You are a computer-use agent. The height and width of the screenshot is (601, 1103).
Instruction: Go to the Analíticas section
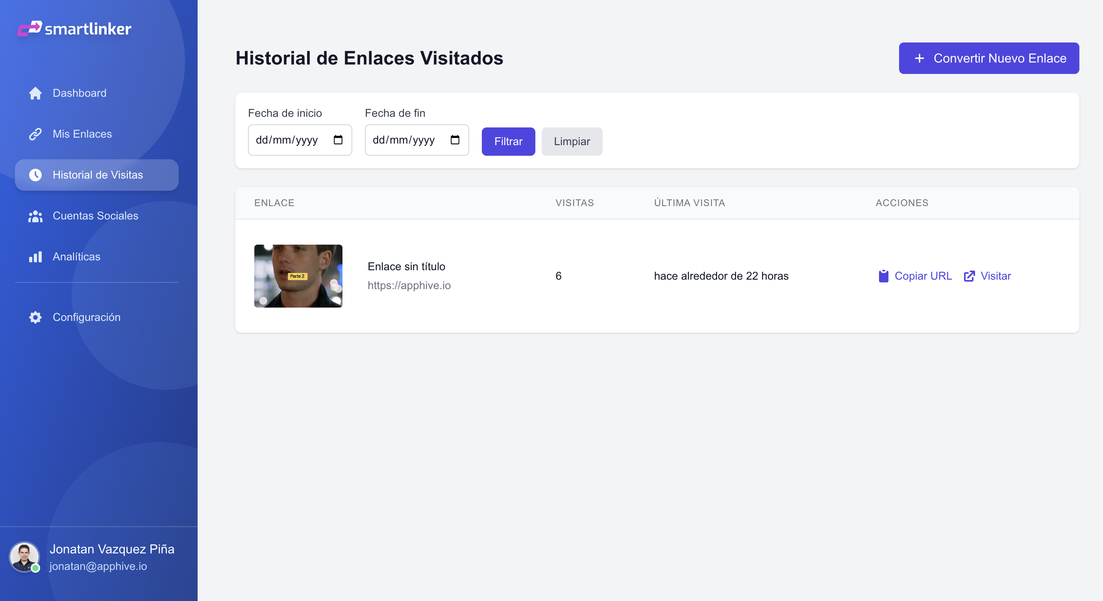76,257
